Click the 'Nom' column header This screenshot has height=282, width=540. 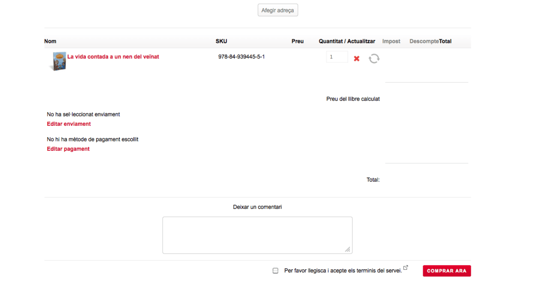pyautogui.click(x=50, y=41)
